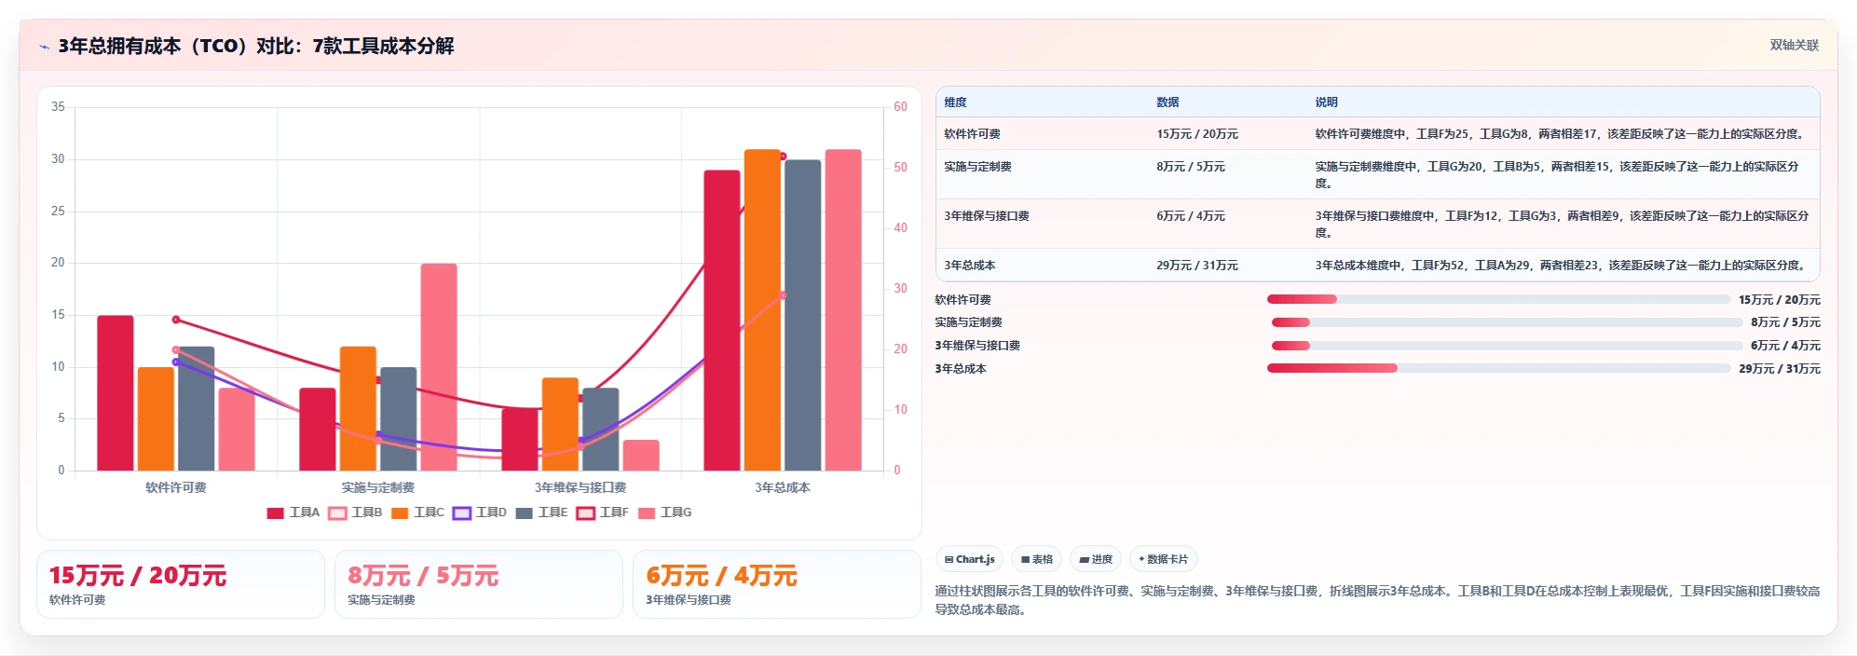This screenshot has width=1857, height=656.
Task: Toggle the 工具E legend entry
Action: [541, 512]
